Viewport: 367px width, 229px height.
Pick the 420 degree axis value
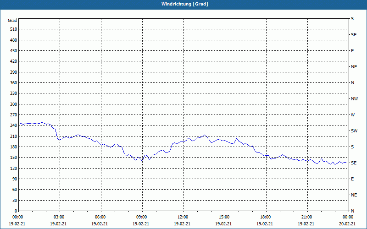14,61
